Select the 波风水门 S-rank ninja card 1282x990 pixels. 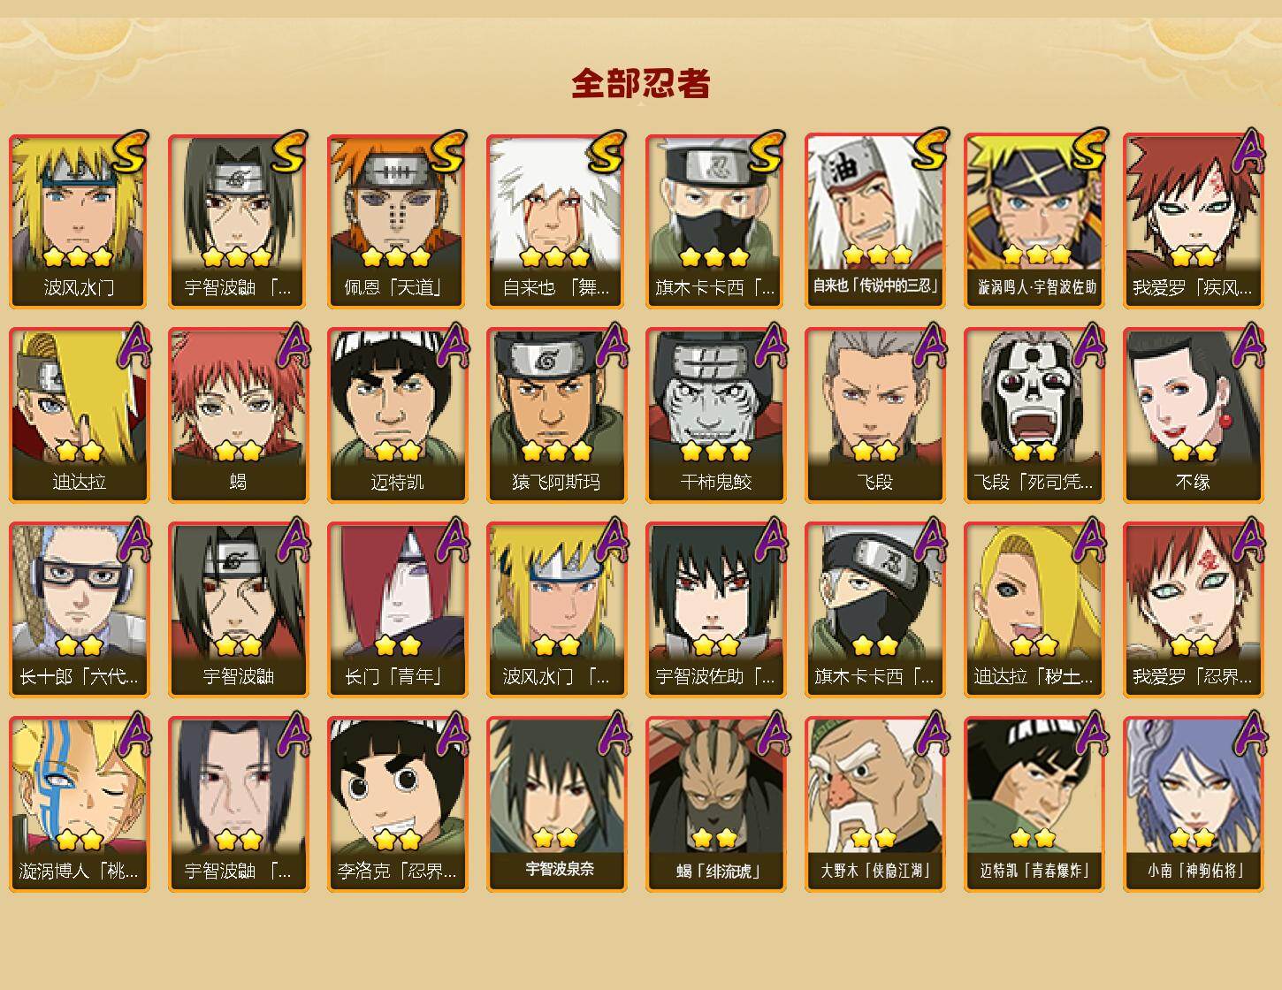coord(79,221)
